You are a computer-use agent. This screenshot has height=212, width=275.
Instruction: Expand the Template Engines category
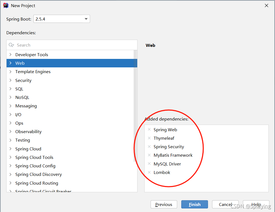click(10, 72)
